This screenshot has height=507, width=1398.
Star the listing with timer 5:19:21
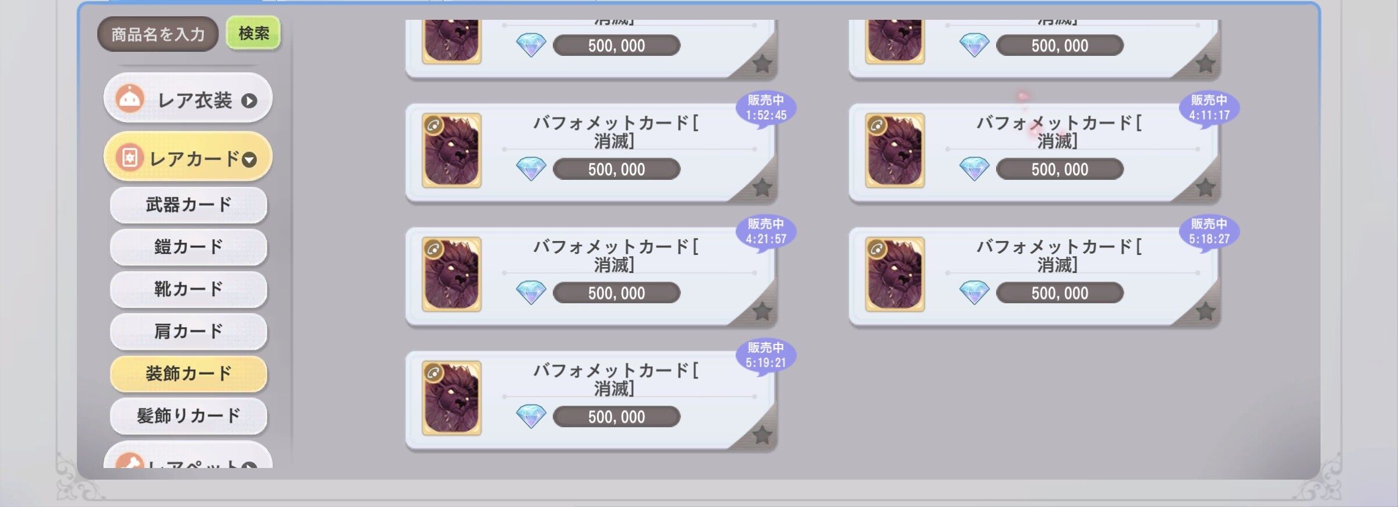click(761, 435)
